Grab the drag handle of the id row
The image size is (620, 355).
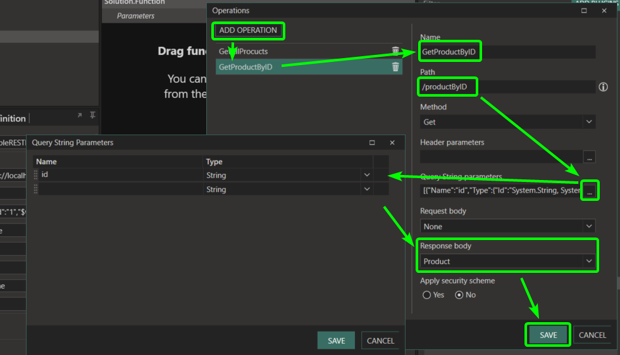(36, 176)
